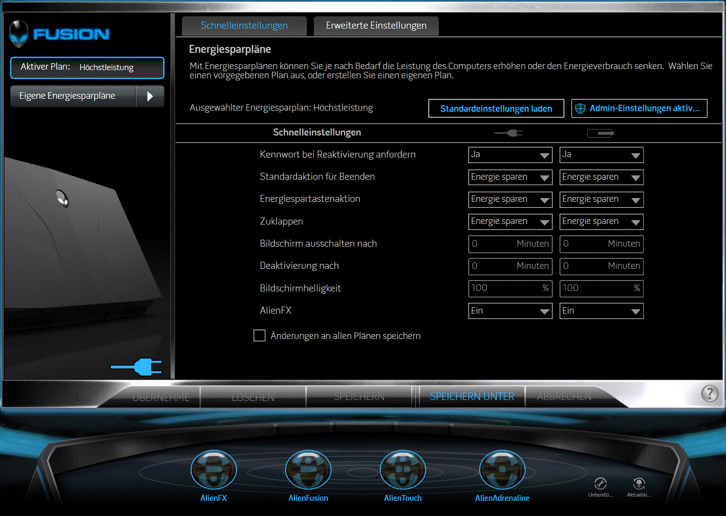Tick 'Änderungen an allen Plänen speichern' checkbox
This screenshot has height=516, width=726.
click(x=259, y=336)
